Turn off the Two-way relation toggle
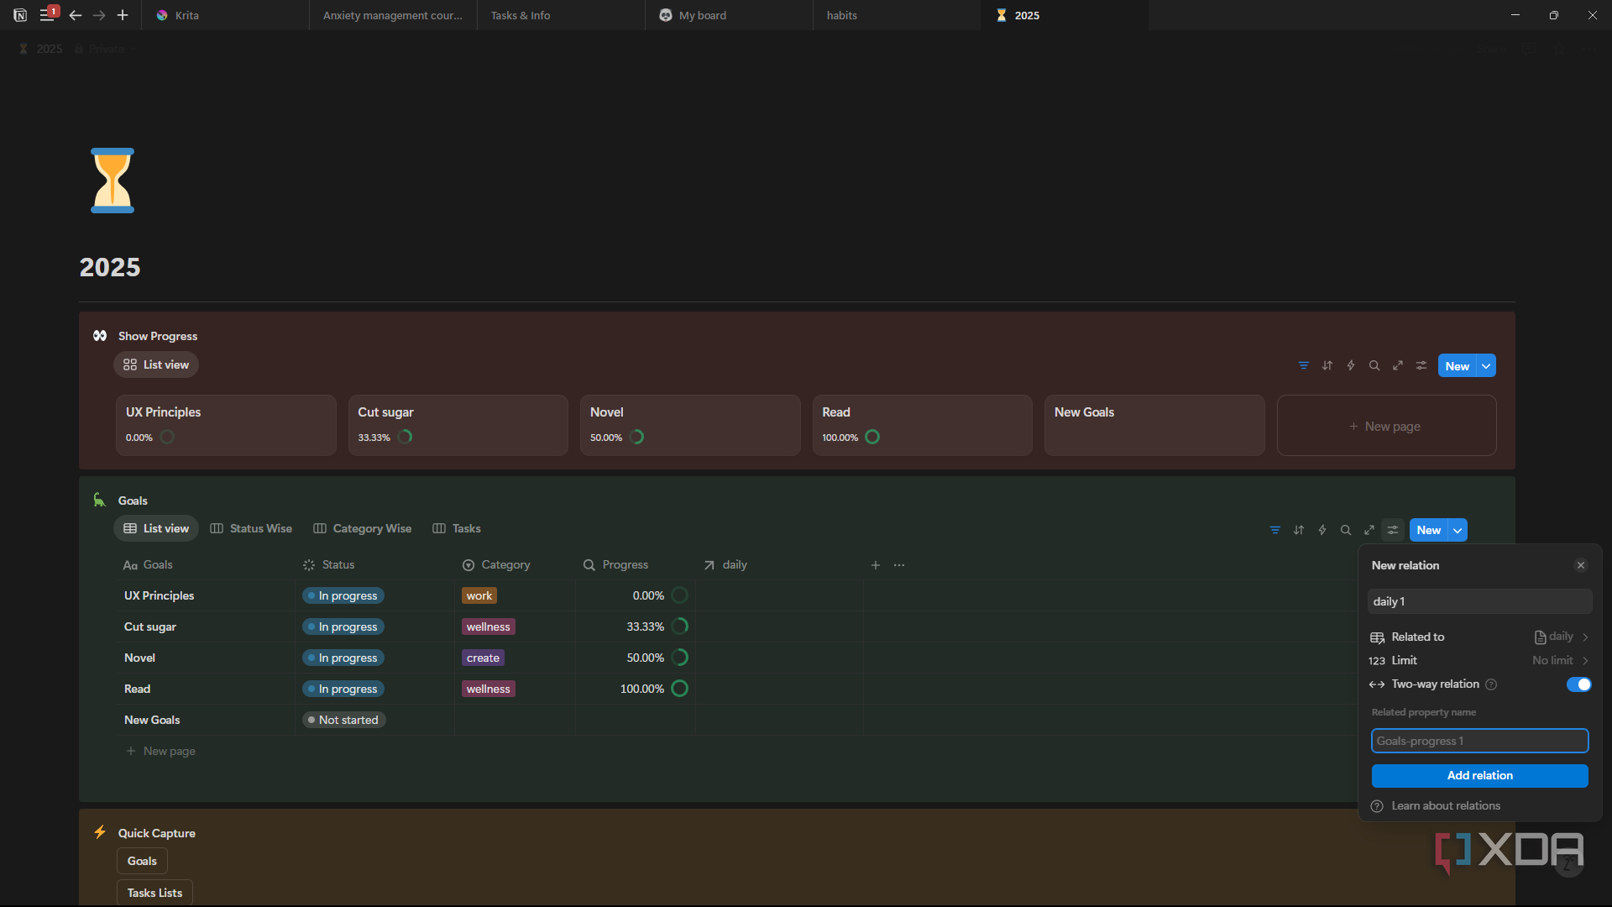 pyautogui.click(x=1578, y=684)
